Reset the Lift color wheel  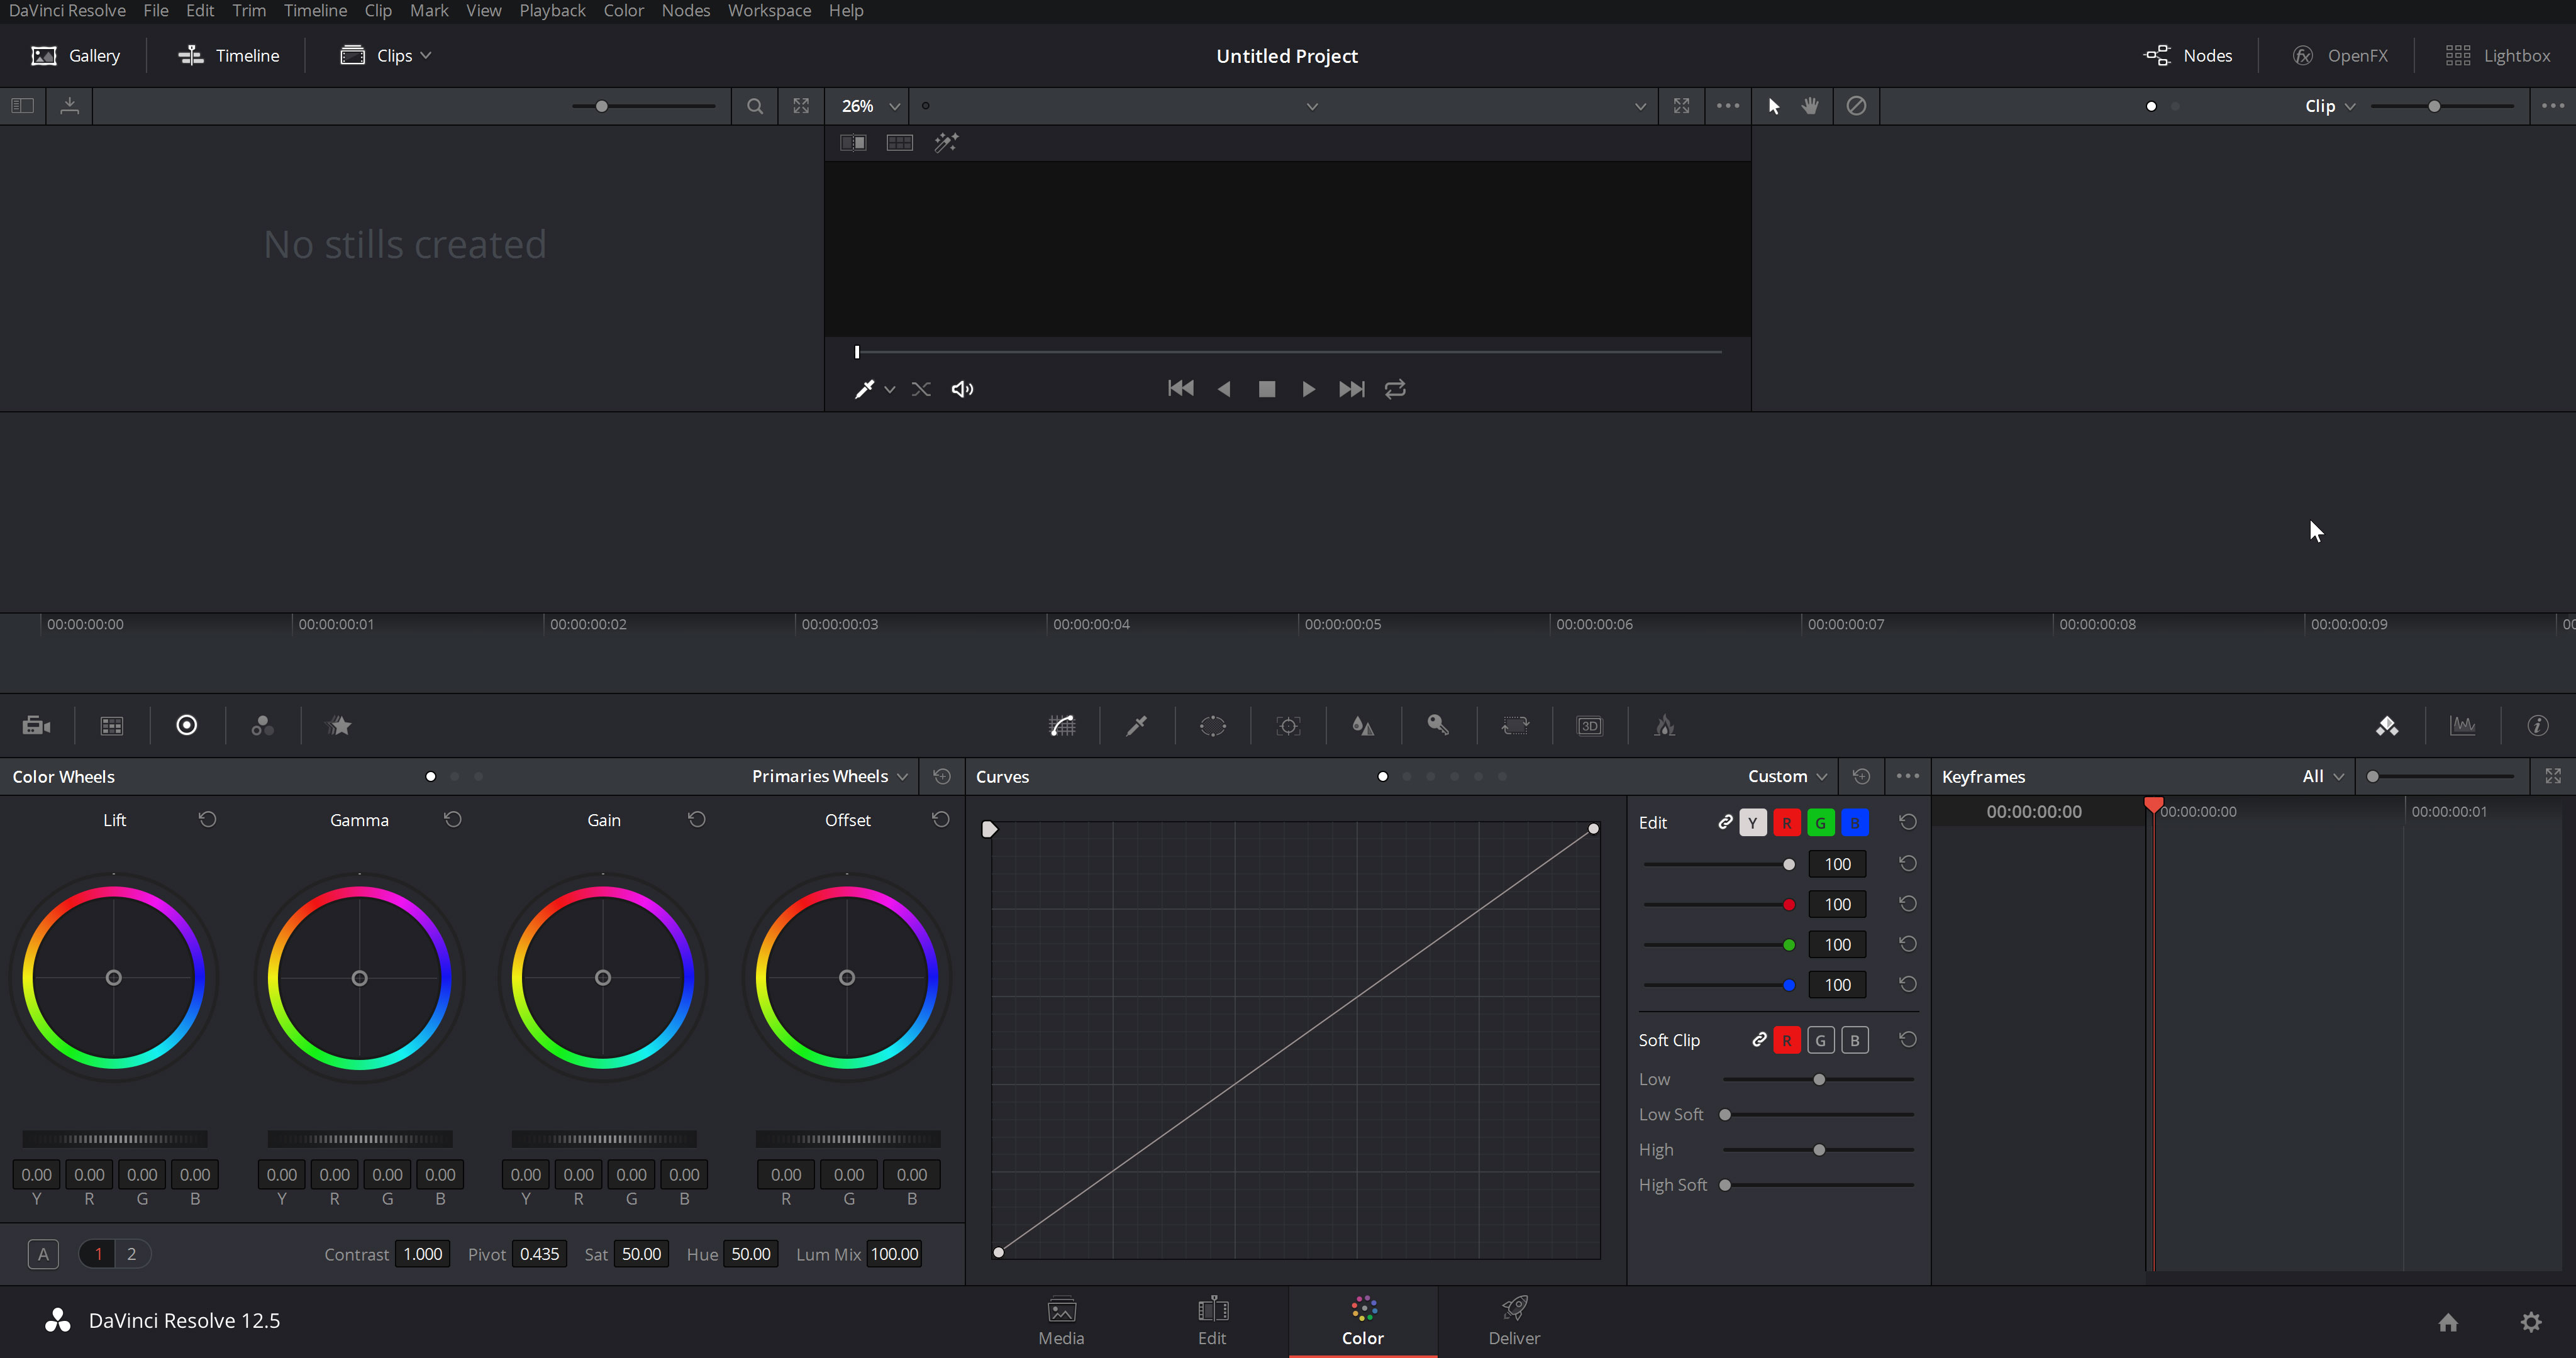[x=207, y=819]
